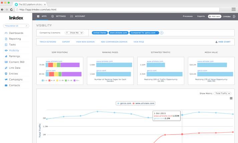This screenshot has height=143, width=238.
Task: Click the linkdex logo
Action: [x=16, y=18]
